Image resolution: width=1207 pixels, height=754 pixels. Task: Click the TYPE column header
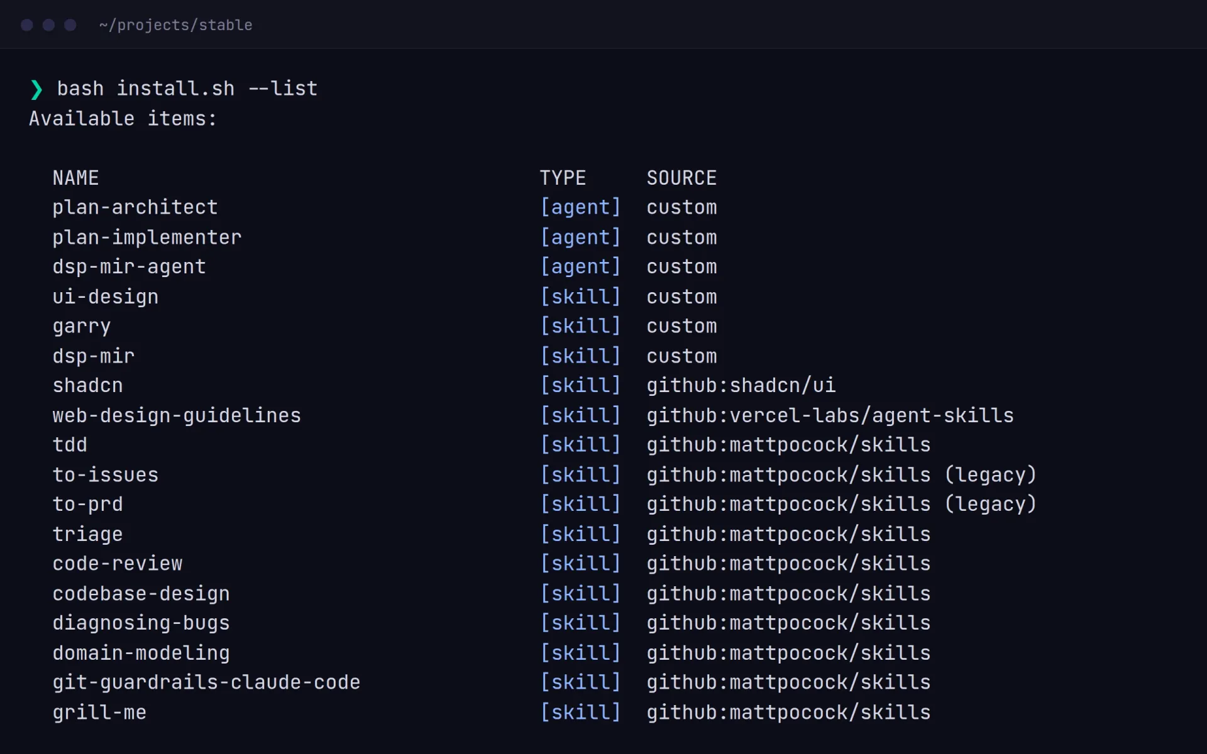pos(563,178)
